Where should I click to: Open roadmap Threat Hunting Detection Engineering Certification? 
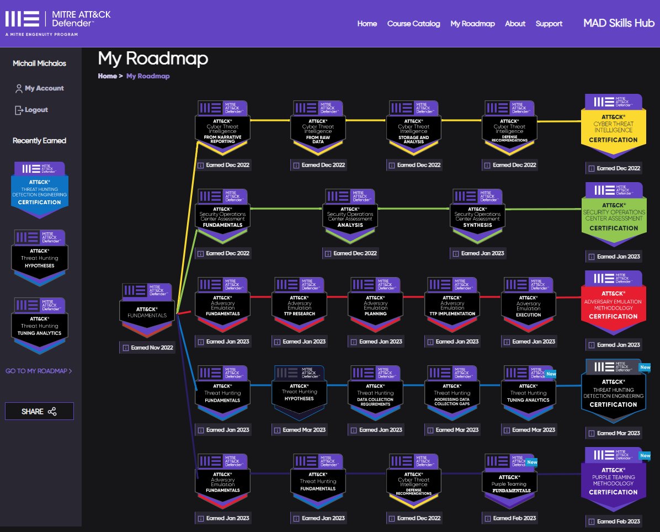613,391
